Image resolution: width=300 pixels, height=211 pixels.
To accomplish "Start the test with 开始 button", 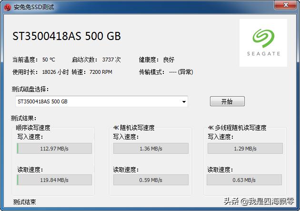I will [227, 101].
